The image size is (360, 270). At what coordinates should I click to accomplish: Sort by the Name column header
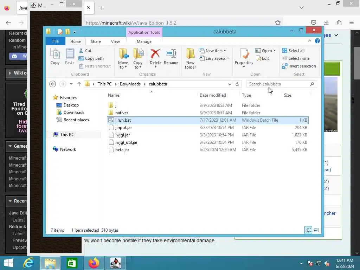(114, 95)
